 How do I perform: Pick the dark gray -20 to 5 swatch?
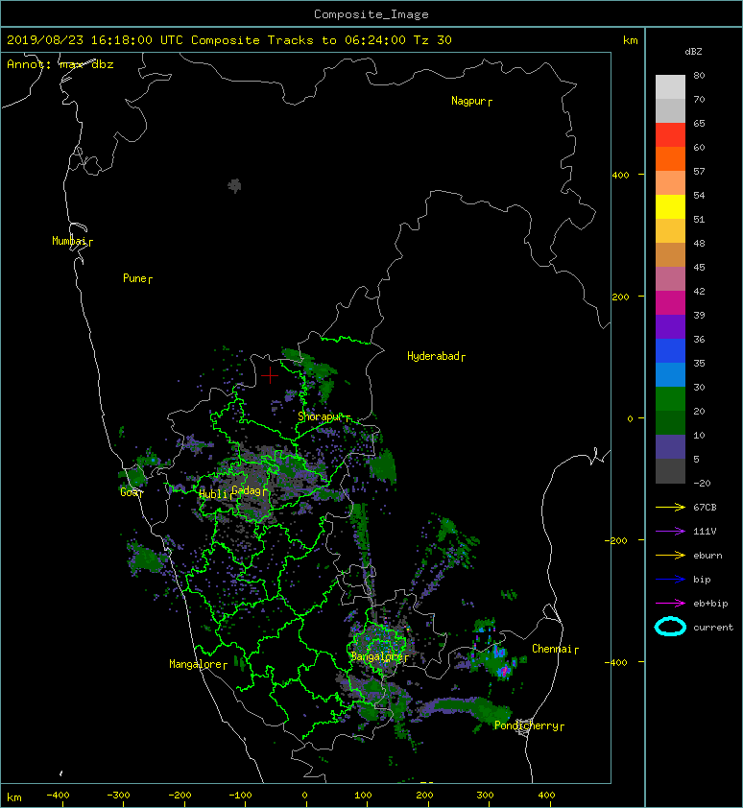[x=670, y=471]
